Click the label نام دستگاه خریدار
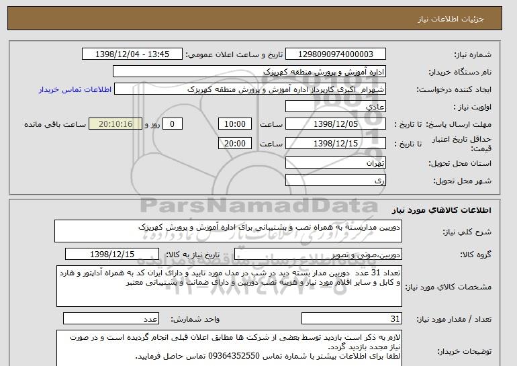517x366 pixels. [x=460, y=72]
